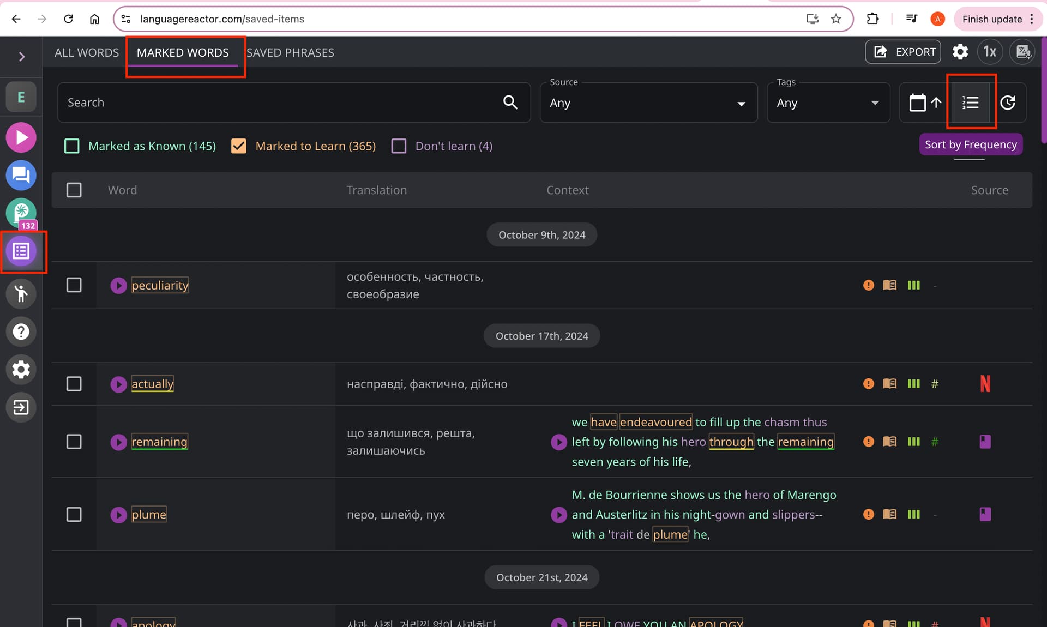Check the Marked as Known checkbox

tap(72, 146)
